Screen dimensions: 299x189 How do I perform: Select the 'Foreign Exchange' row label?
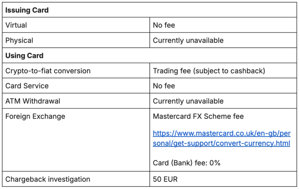35,117
